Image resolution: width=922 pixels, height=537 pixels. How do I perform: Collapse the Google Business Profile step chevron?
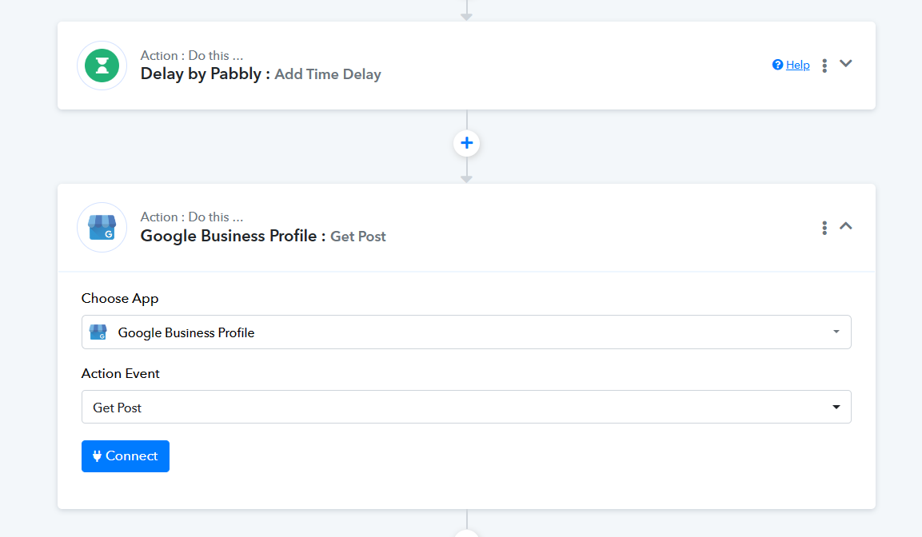point(845,225)
